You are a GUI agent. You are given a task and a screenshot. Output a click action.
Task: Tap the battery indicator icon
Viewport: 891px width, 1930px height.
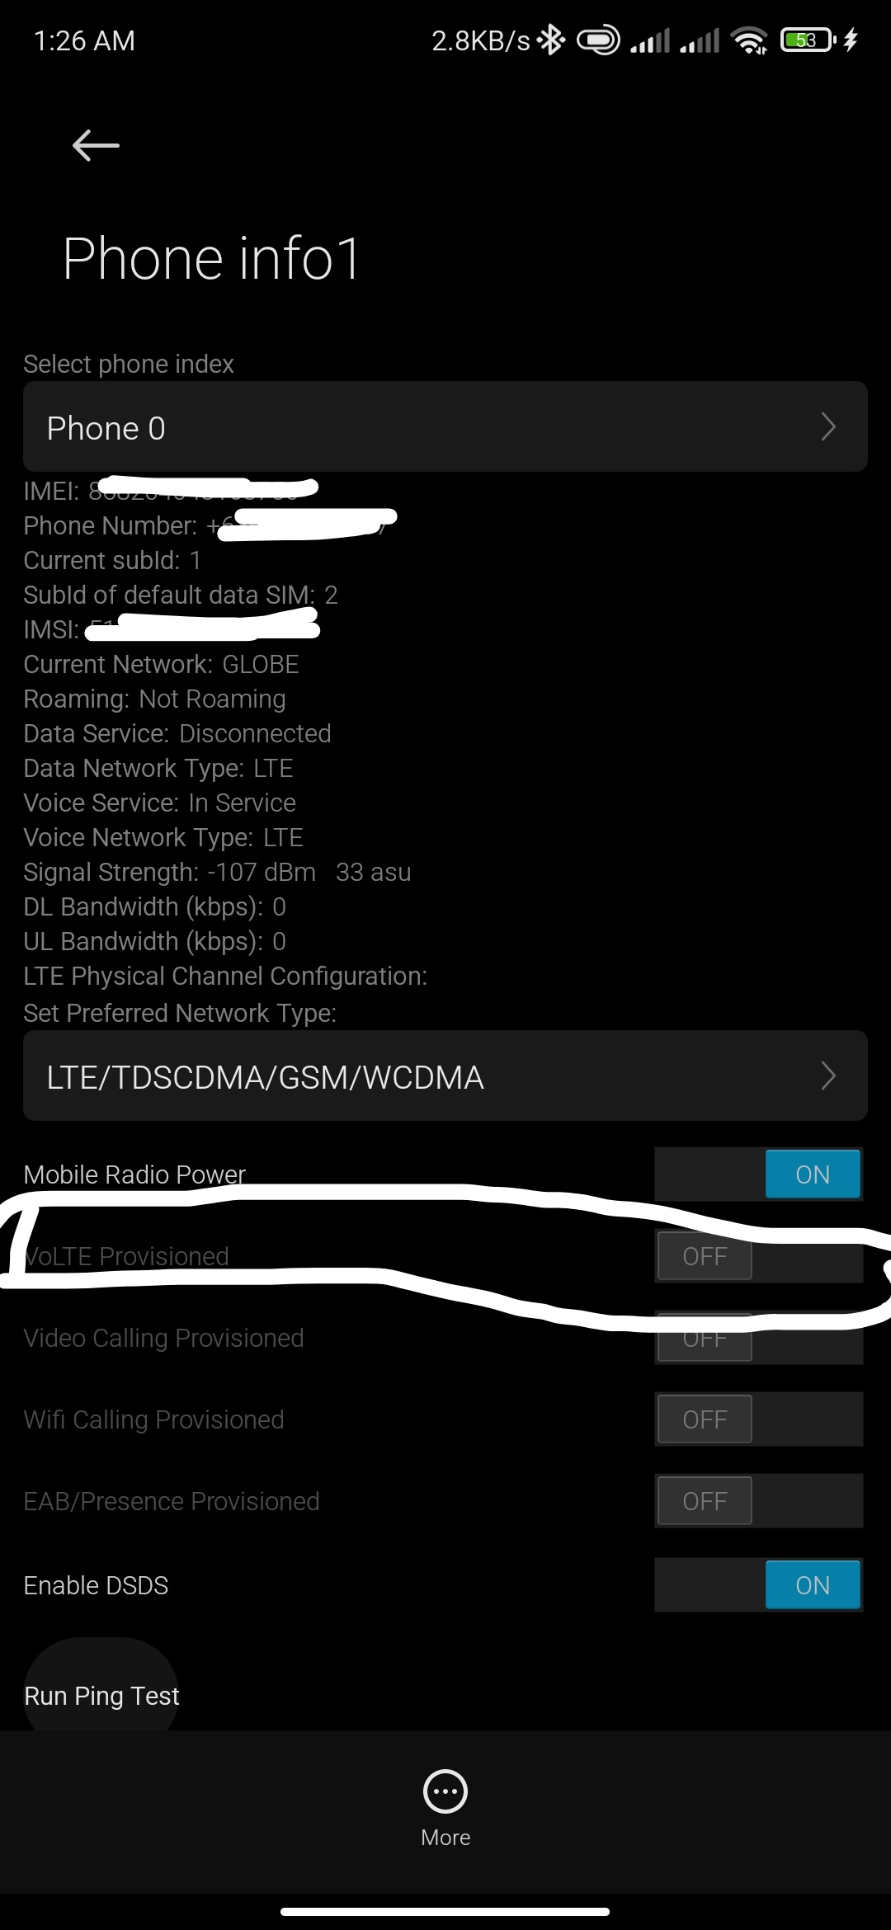click(808, 40)
